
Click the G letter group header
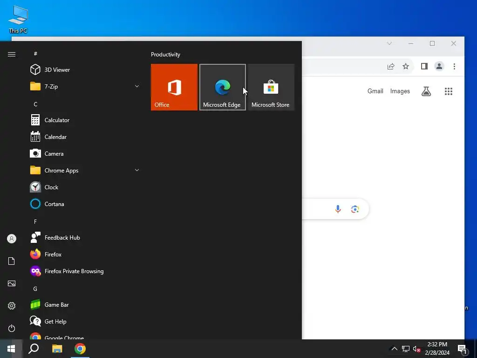tap(35, 289)
